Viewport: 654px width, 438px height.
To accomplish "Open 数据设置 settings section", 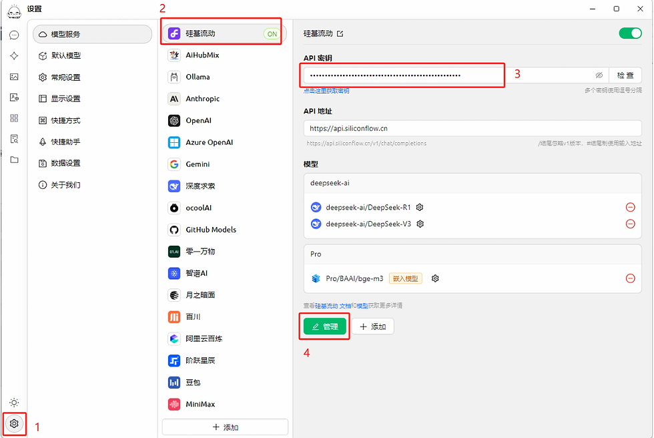I will click(x=92, y=163).
